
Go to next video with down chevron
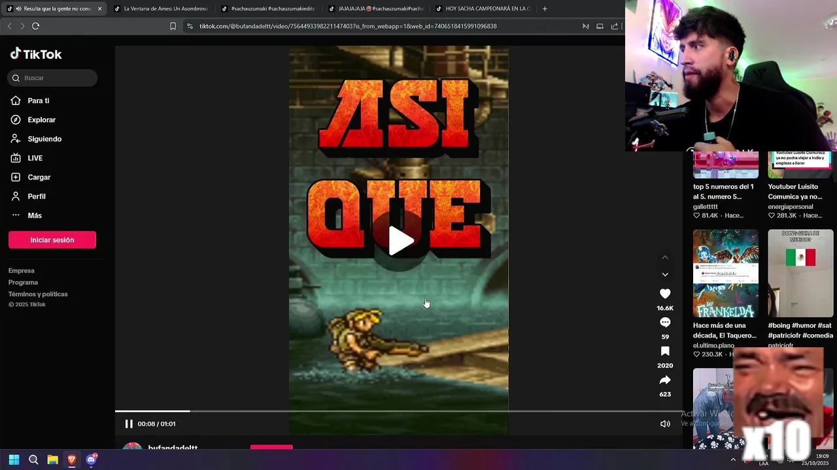(x=665, y=274)
